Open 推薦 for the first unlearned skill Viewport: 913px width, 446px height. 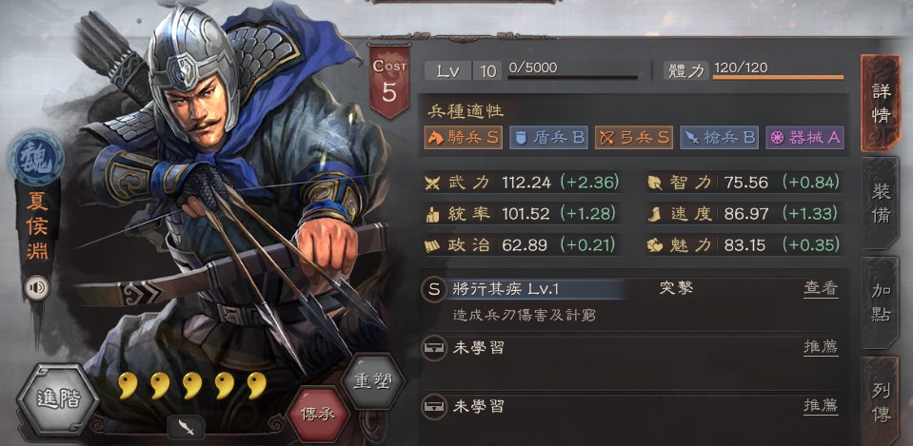click(821, 348)
